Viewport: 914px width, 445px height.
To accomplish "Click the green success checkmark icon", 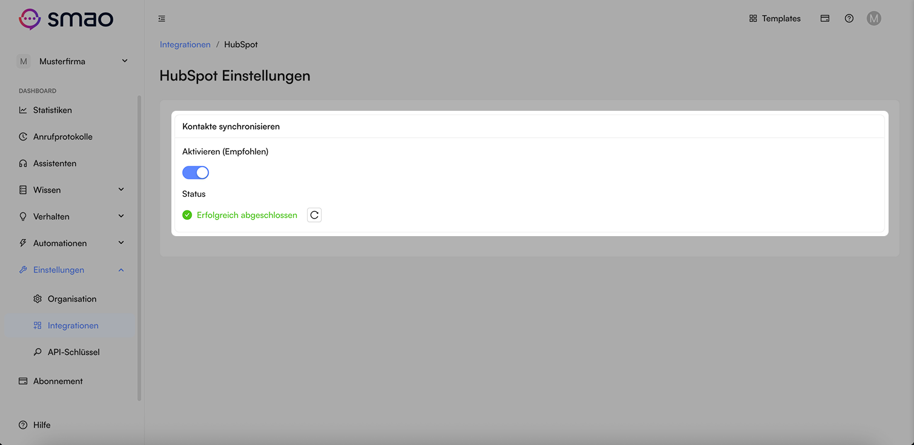I will coord(187,215).
